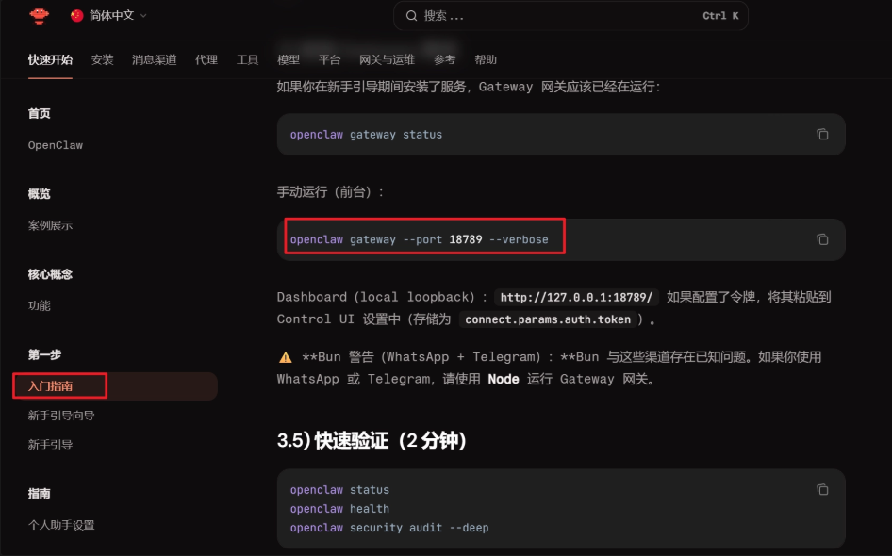892x556 pixels.
Task: Click the 首页 sidebar section header
Action: pyautogui.click(x=40, y=113)
